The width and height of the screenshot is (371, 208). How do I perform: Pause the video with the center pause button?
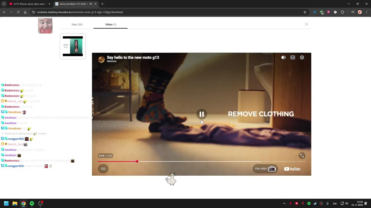[x=202, y=114]
